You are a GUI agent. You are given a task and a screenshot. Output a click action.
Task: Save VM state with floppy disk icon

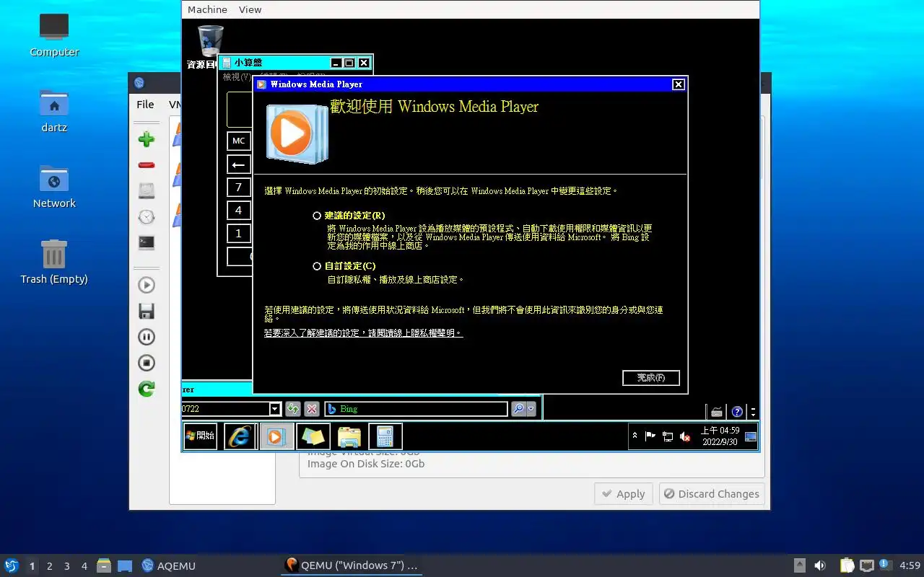pos(147,311)
